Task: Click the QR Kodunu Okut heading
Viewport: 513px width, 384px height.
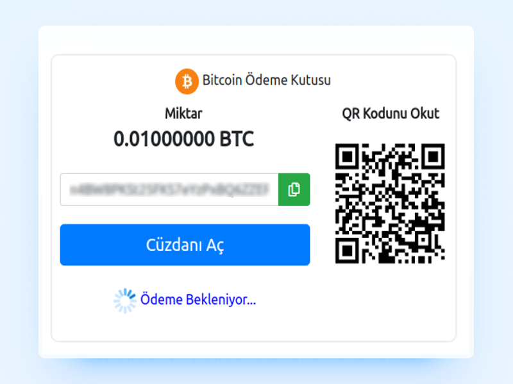Action: [391, 114]
